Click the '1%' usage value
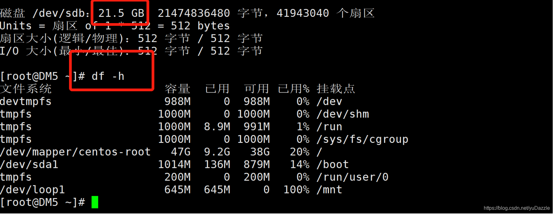Screen dimensions: 553x214 [x=303, y=127]
